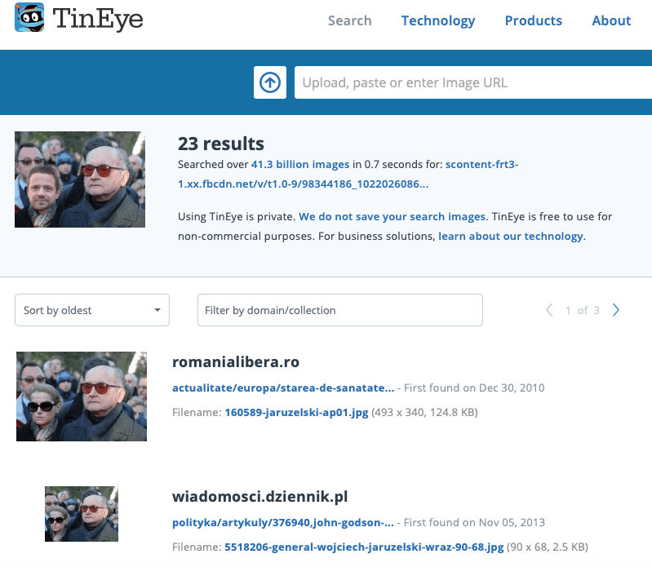This screenshot has width=652, height=567.
Task: Open the dziennik.pl polityka/artykuly link
Action: pos(283,522)
